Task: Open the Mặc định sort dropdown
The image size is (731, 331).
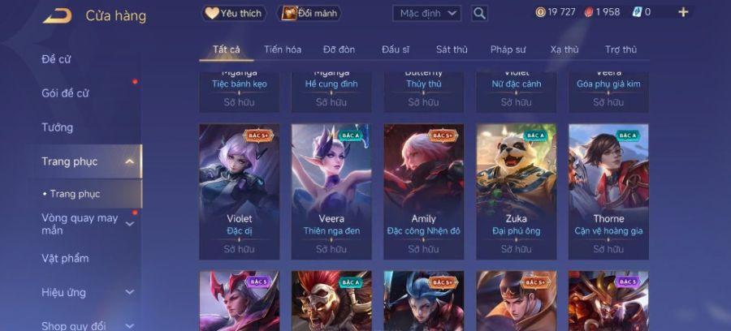Action: (426, 14)
